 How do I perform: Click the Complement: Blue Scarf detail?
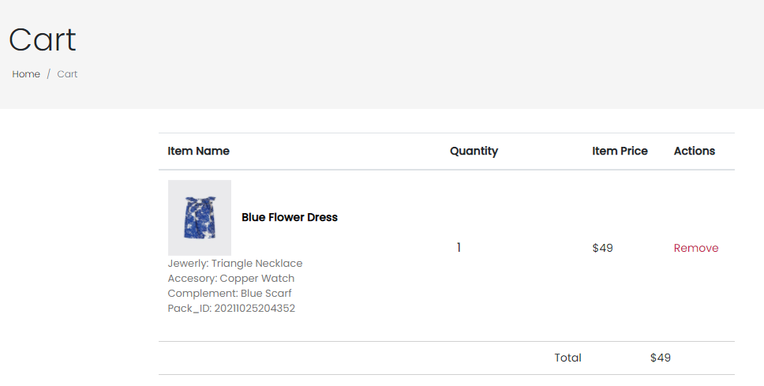click(230, 294)
